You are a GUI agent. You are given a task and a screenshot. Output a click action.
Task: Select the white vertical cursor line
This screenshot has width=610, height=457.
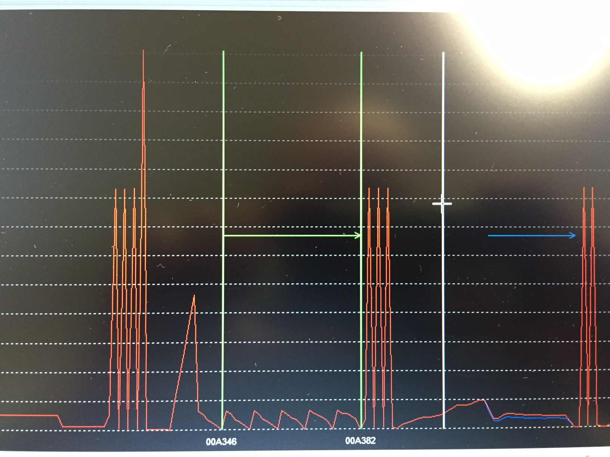pos(444,299)
